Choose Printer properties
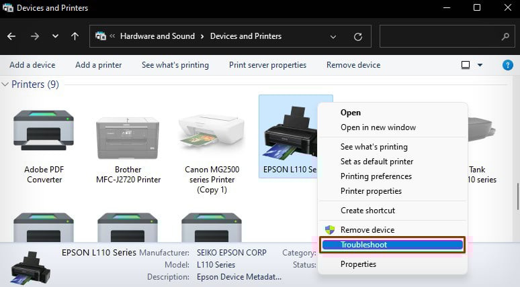 371,191
